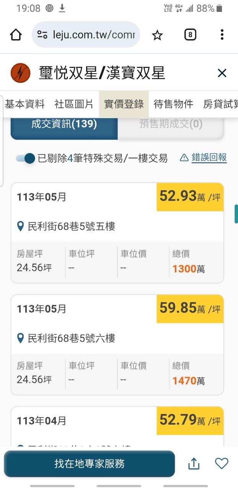238x491 pixels.
Task: Tap the site settings icon in address bar
Action: point(42,35)
